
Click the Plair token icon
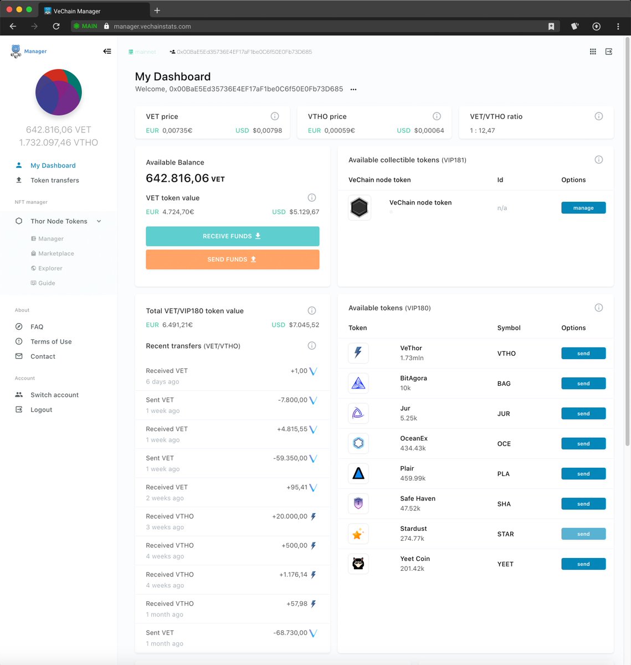coord(358,474)
